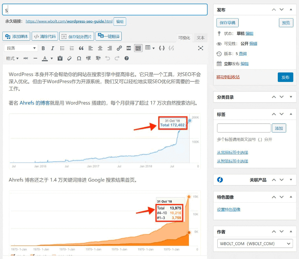This screenshot has height=259, width=299.
Task: Create a numbered list
Action: 71,48
